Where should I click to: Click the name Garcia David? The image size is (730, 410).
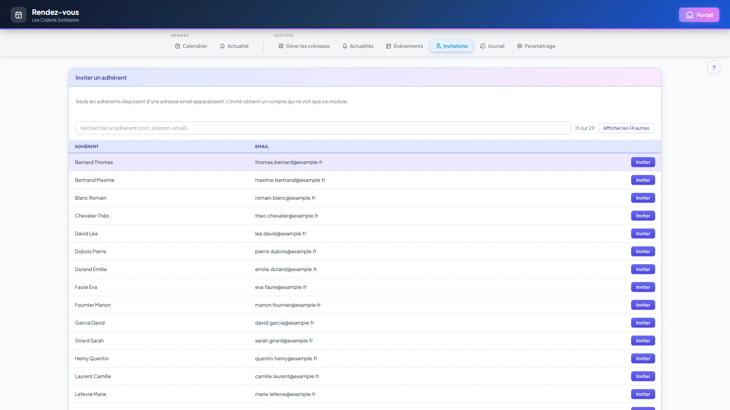point(90,323)
